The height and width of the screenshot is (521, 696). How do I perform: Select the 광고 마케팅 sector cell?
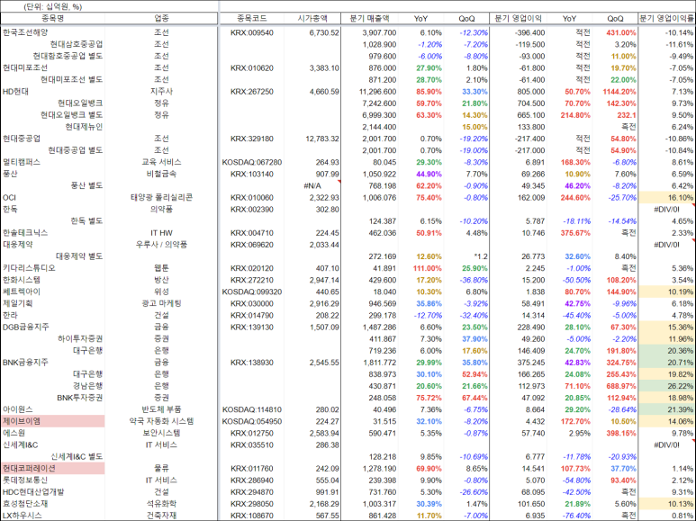pos(161,303)
